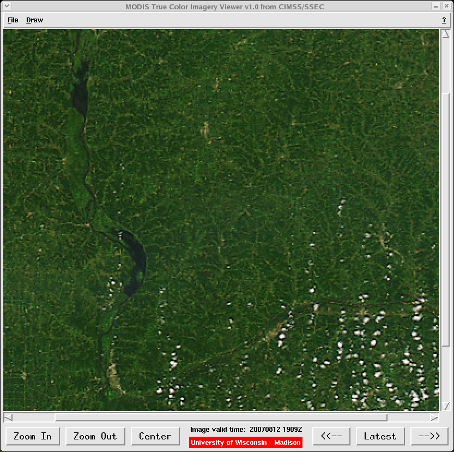Image resolution: width=454 pixels, height=452 pixels.
Task: Click the Zoom In button
Action: coord(33,436)
